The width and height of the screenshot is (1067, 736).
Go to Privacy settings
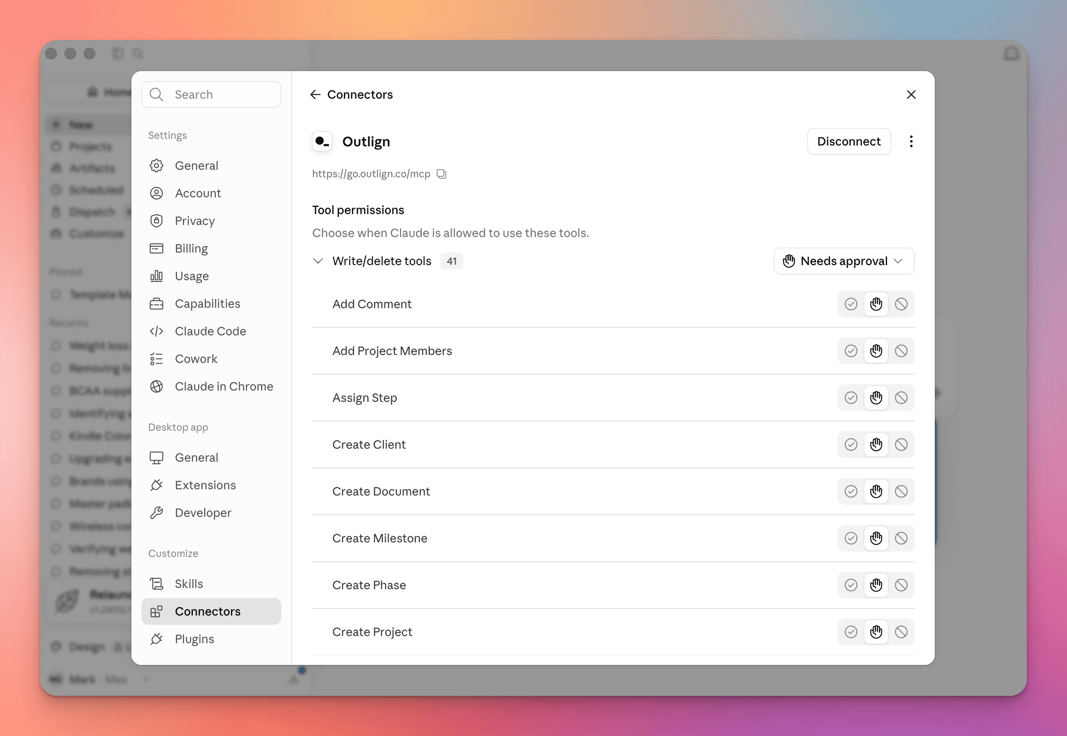(x=211, y=221)
